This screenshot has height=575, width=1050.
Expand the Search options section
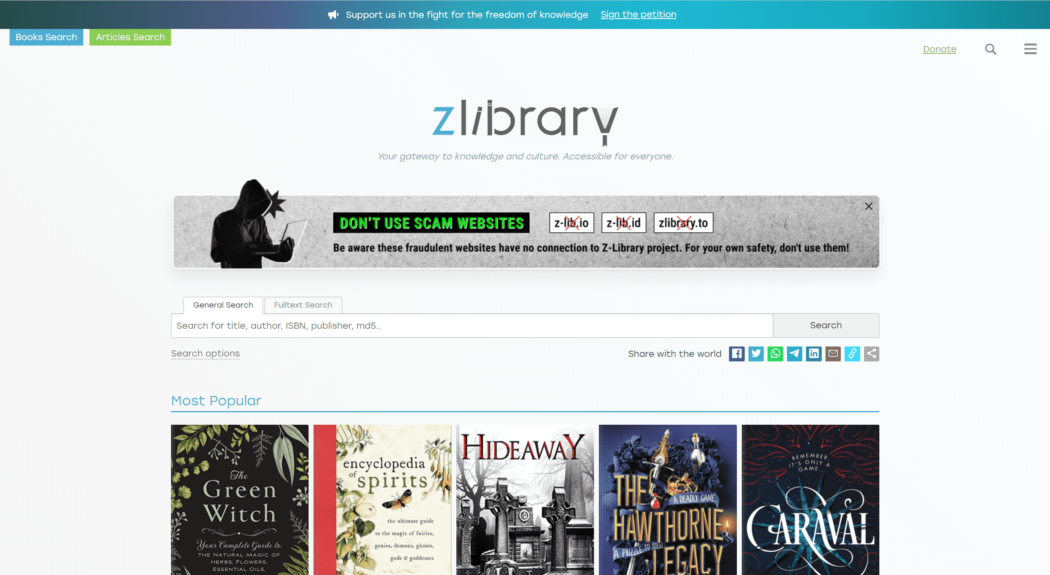click(205, 354)
